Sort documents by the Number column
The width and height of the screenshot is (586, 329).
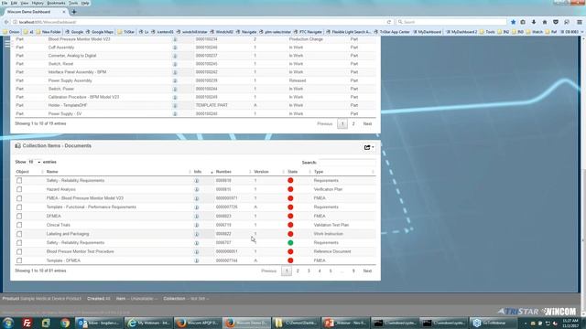[x=223, y=172]
